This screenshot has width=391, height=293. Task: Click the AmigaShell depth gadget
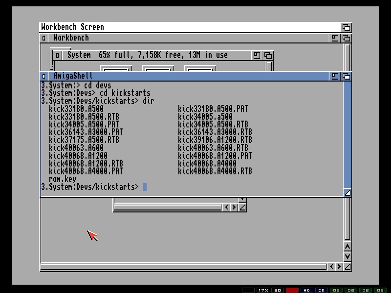(346, 76)
